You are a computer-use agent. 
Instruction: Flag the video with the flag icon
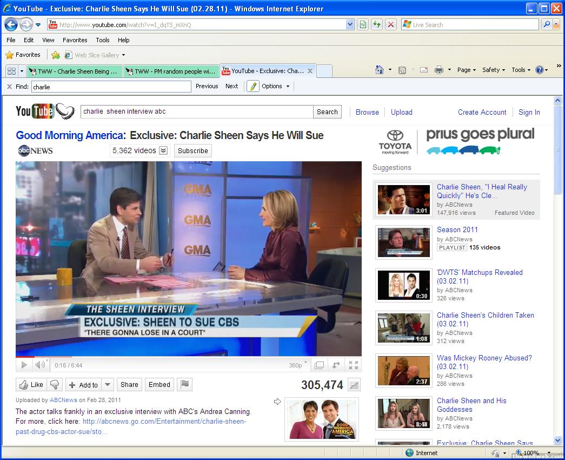point(185,384)
